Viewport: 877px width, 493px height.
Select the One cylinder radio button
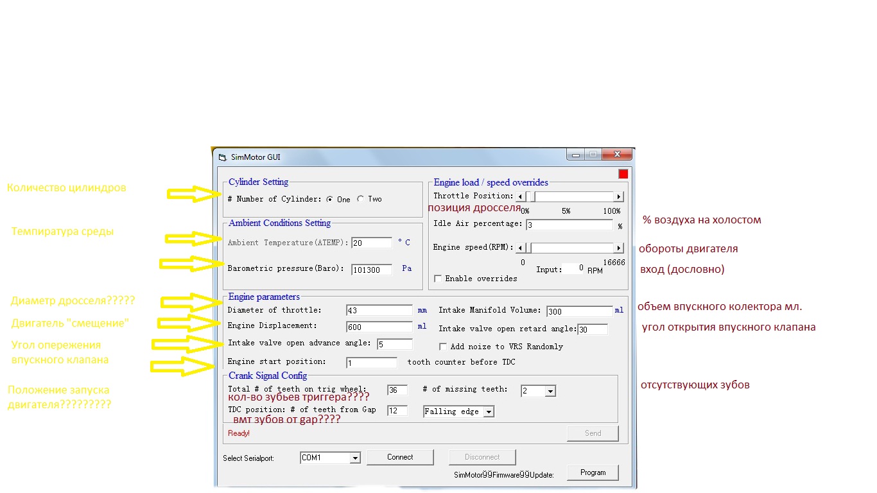click(330, 199)
